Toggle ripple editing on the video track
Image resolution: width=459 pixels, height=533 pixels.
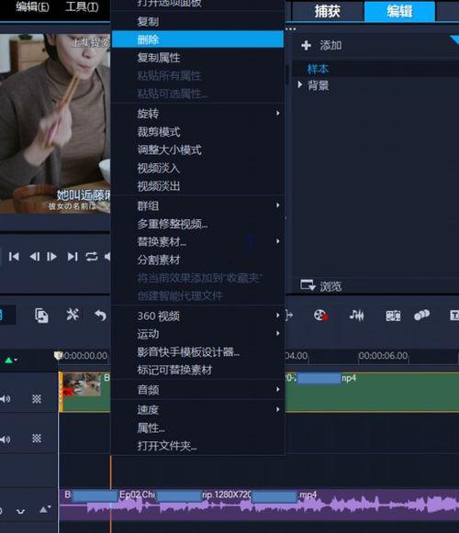(37, 398)
